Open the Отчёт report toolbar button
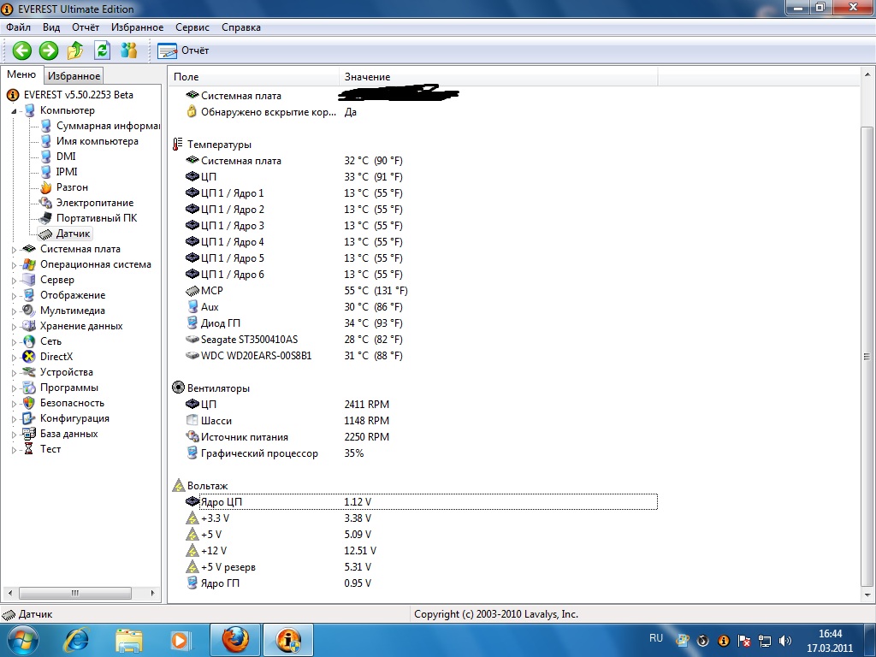This screenshot has height=657, width=876. click(x=183, y=50)
